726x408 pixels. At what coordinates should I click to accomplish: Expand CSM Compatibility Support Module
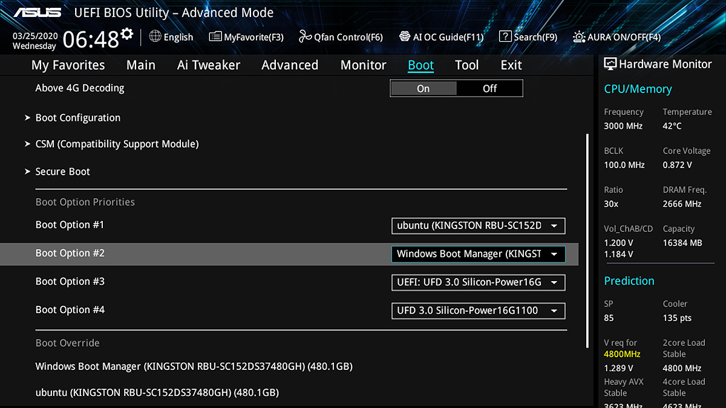click(x=117, y=144)
